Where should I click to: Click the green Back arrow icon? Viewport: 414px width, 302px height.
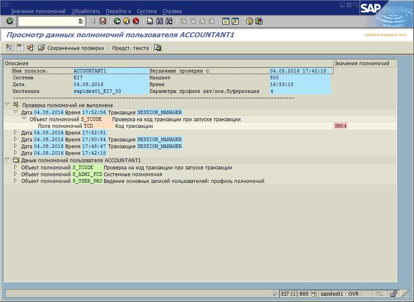117,21
